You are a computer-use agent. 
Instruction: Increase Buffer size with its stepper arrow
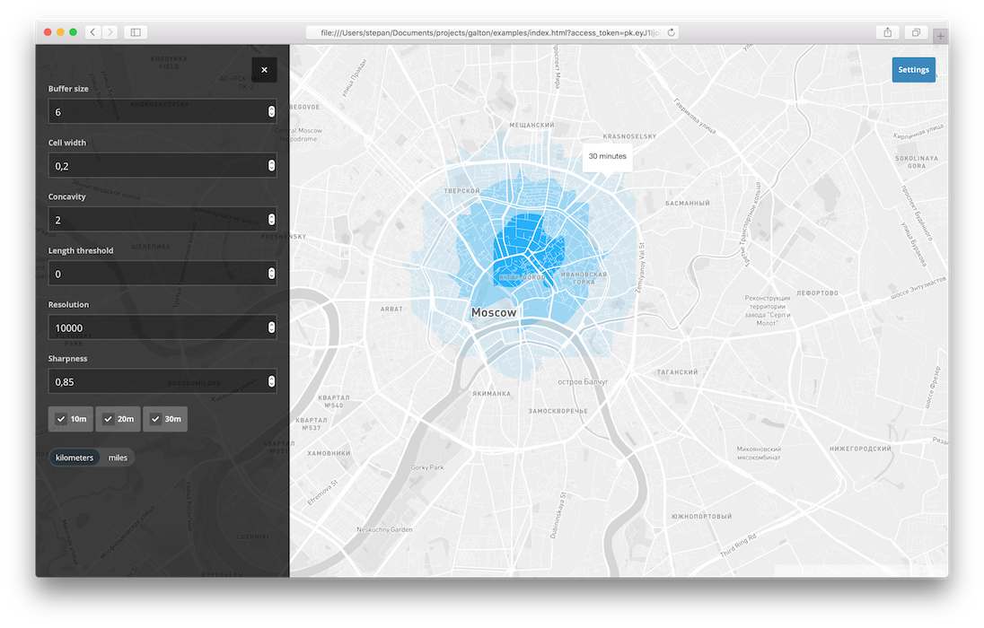[271, 108]
